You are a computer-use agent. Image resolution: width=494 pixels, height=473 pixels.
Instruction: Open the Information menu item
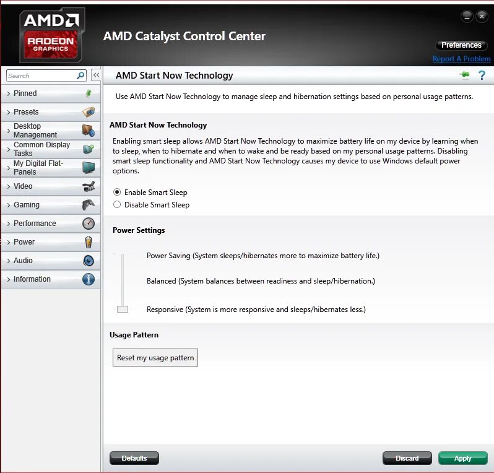pos(51,279)
